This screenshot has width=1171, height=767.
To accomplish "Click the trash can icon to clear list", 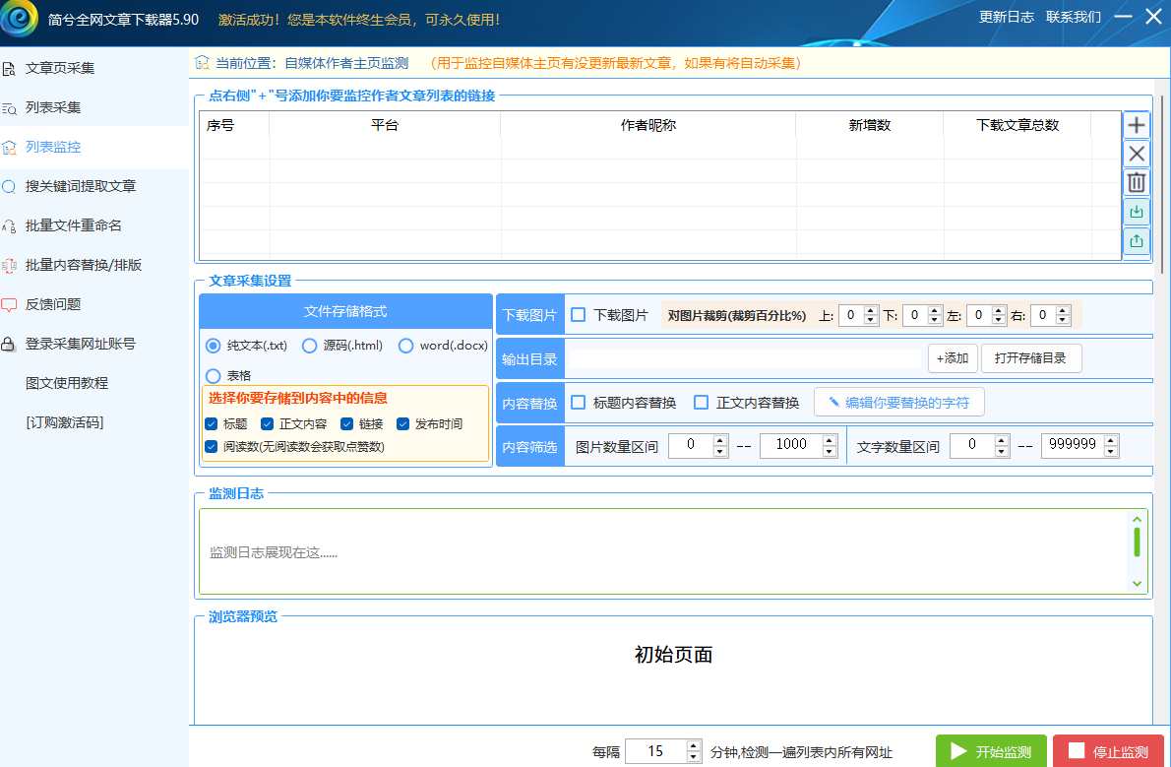I will (x=1137, y=182).
